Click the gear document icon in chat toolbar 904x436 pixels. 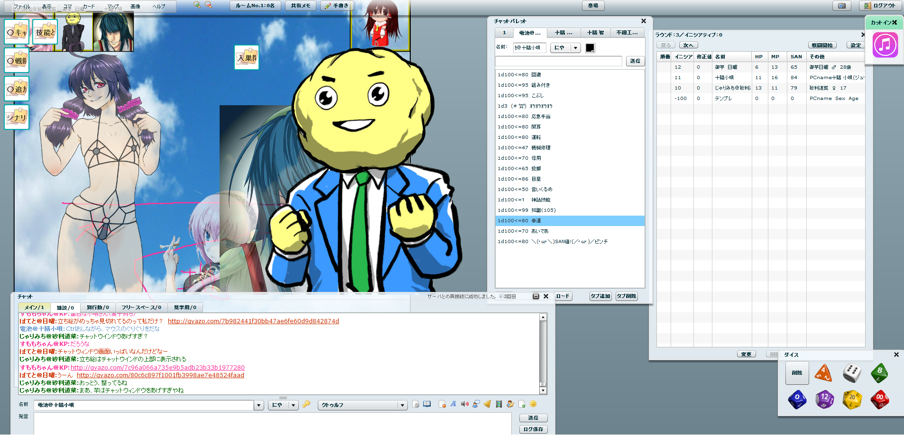tap(416, 404)
